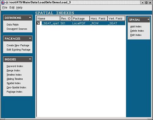Open Data Fields definitions
This screenshot has width=153, height=120.
click(x=13, y=25)
